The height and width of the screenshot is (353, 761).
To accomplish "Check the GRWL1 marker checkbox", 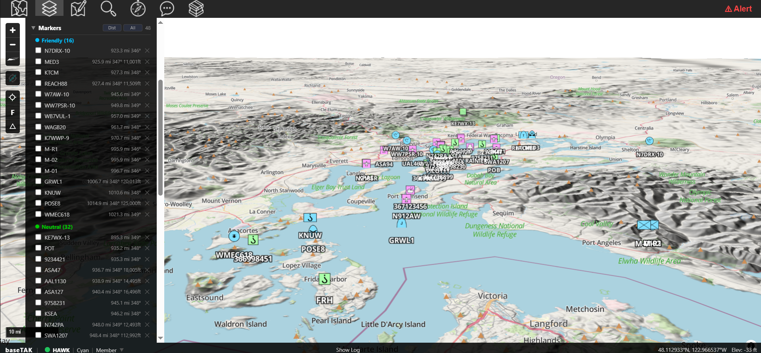I will pos(38,181).
